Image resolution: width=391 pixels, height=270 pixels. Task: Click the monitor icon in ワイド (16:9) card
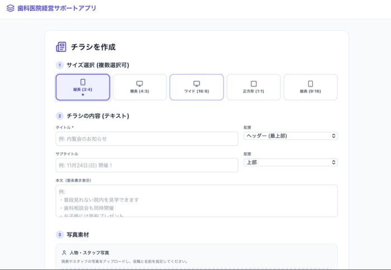197,83
